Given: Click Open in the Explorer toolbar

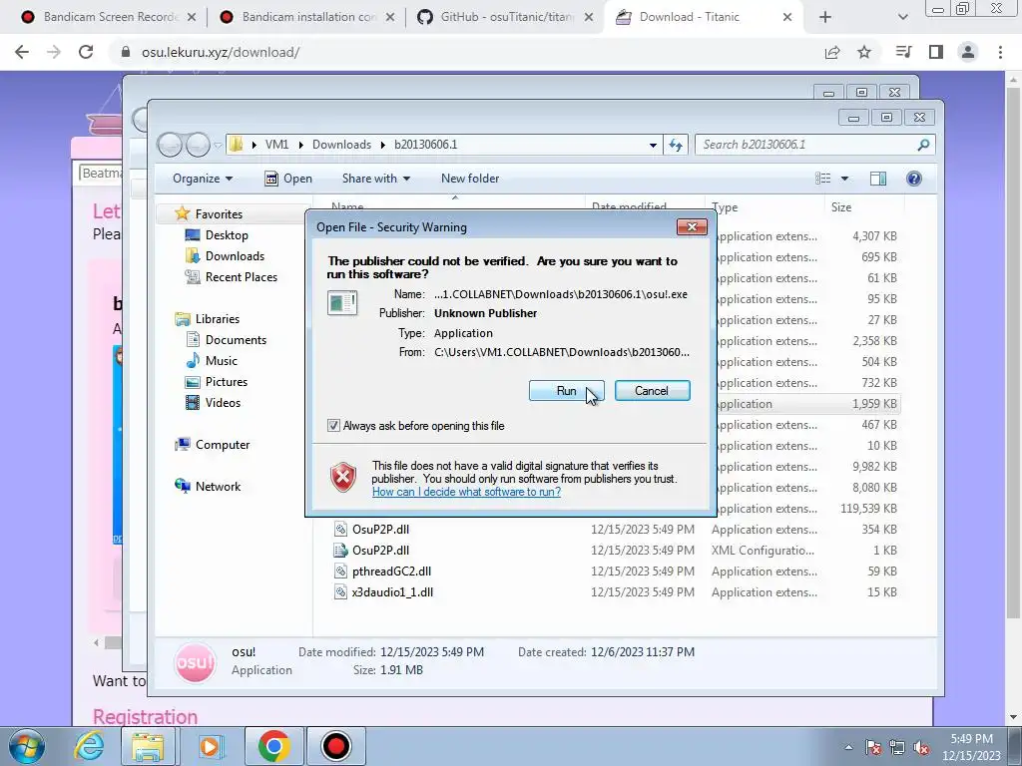Looking at the screenshot, I should click(x=288, y=179).
